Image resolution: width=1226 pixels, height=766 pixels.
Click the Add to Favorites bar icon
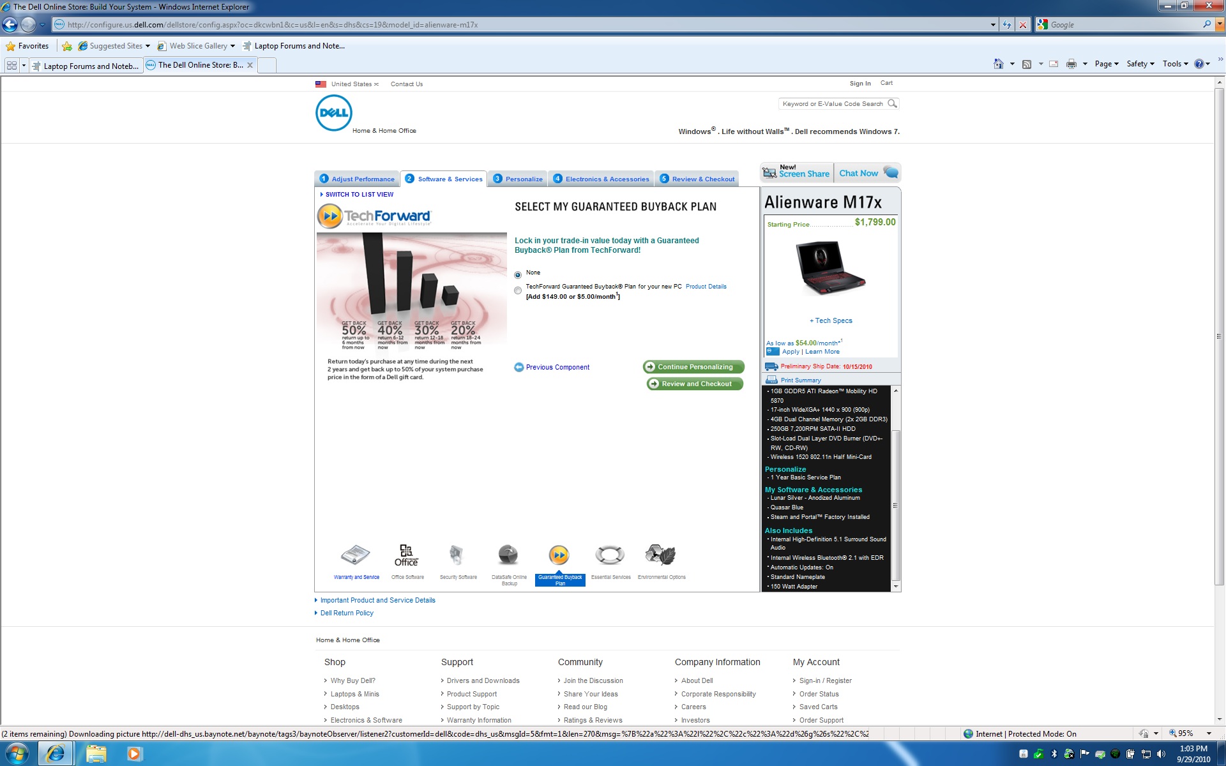[x=67, y=46]
